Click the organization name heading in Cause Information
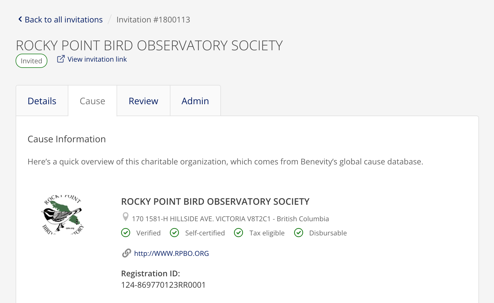 (x=215, y=202)
